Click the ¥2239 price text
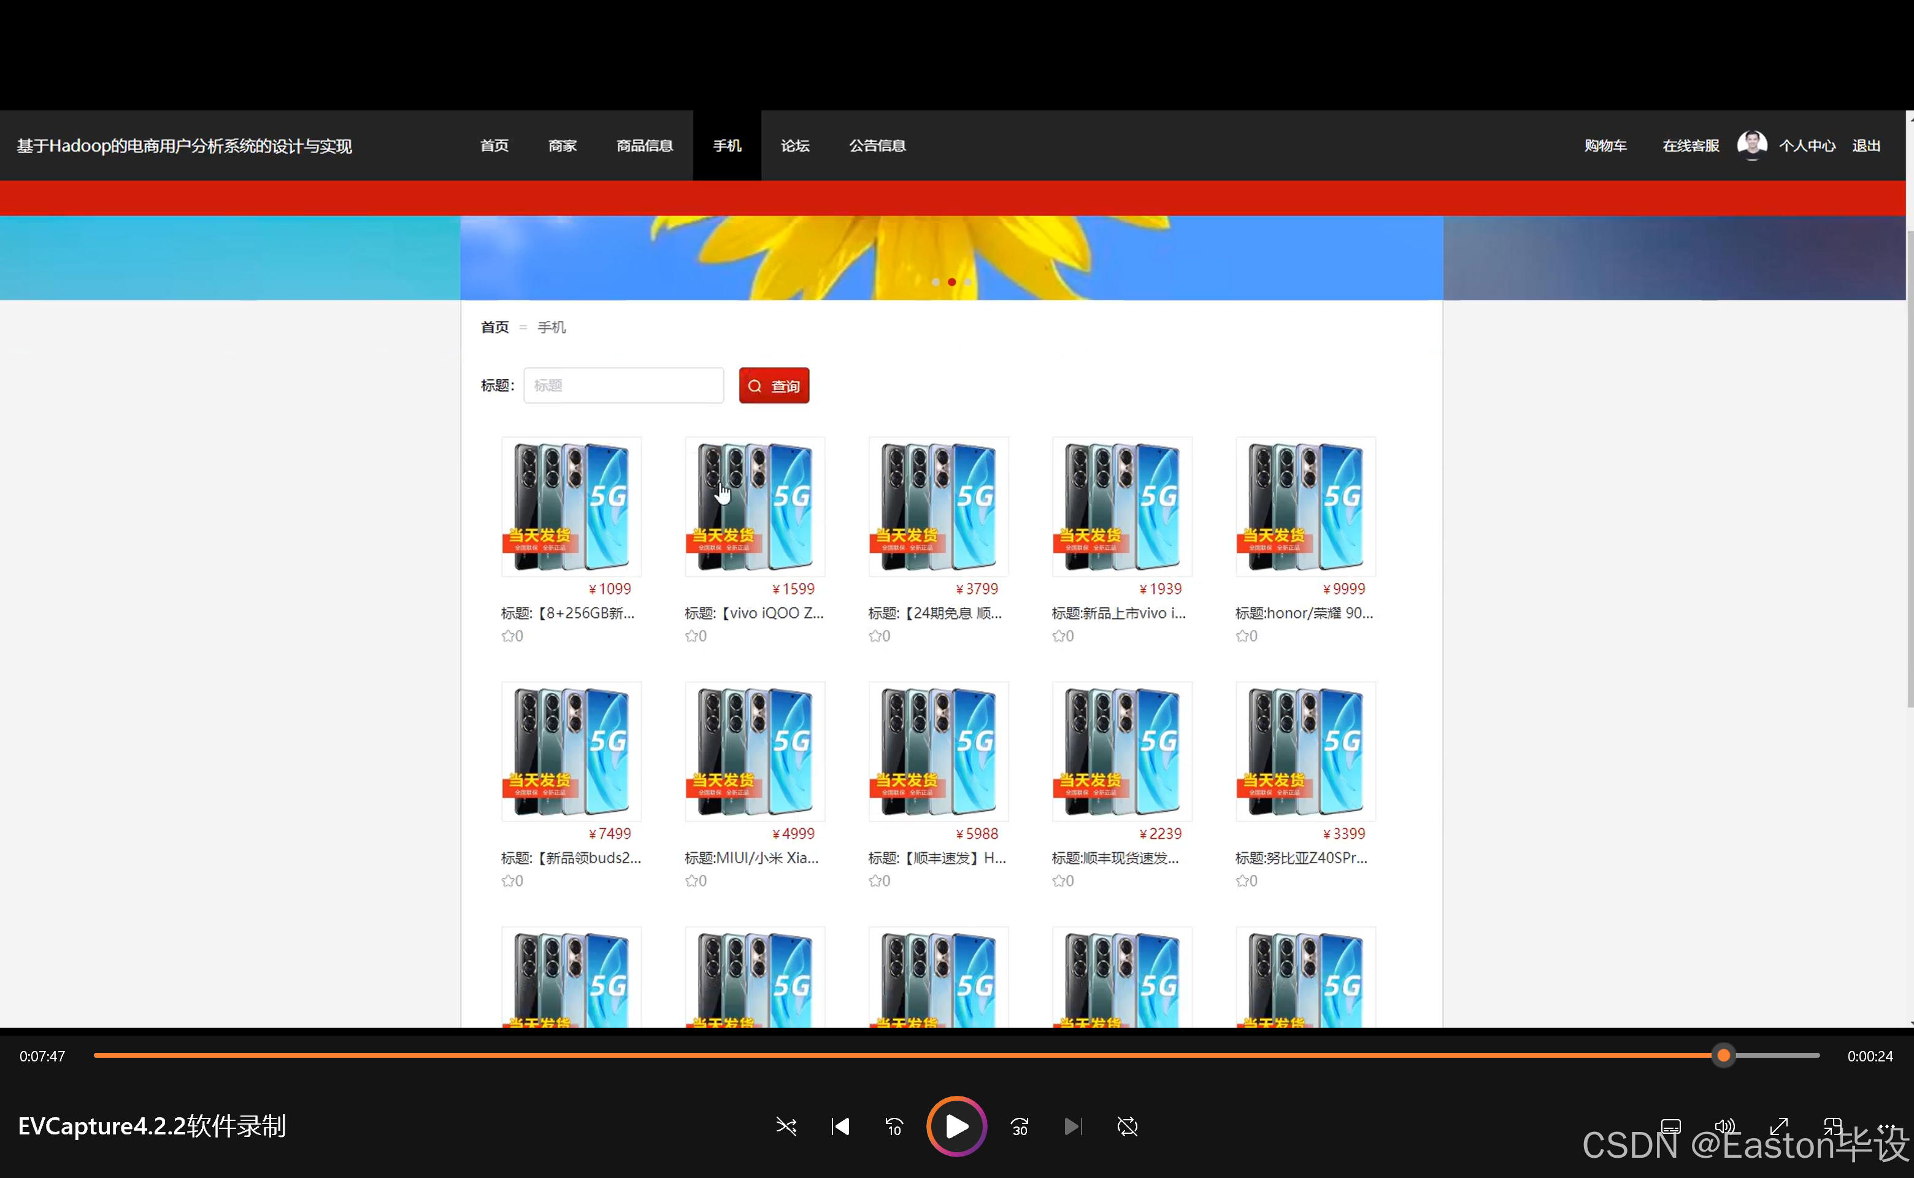This screenshot has width=1914, height=1178. tap(1161, 834)
